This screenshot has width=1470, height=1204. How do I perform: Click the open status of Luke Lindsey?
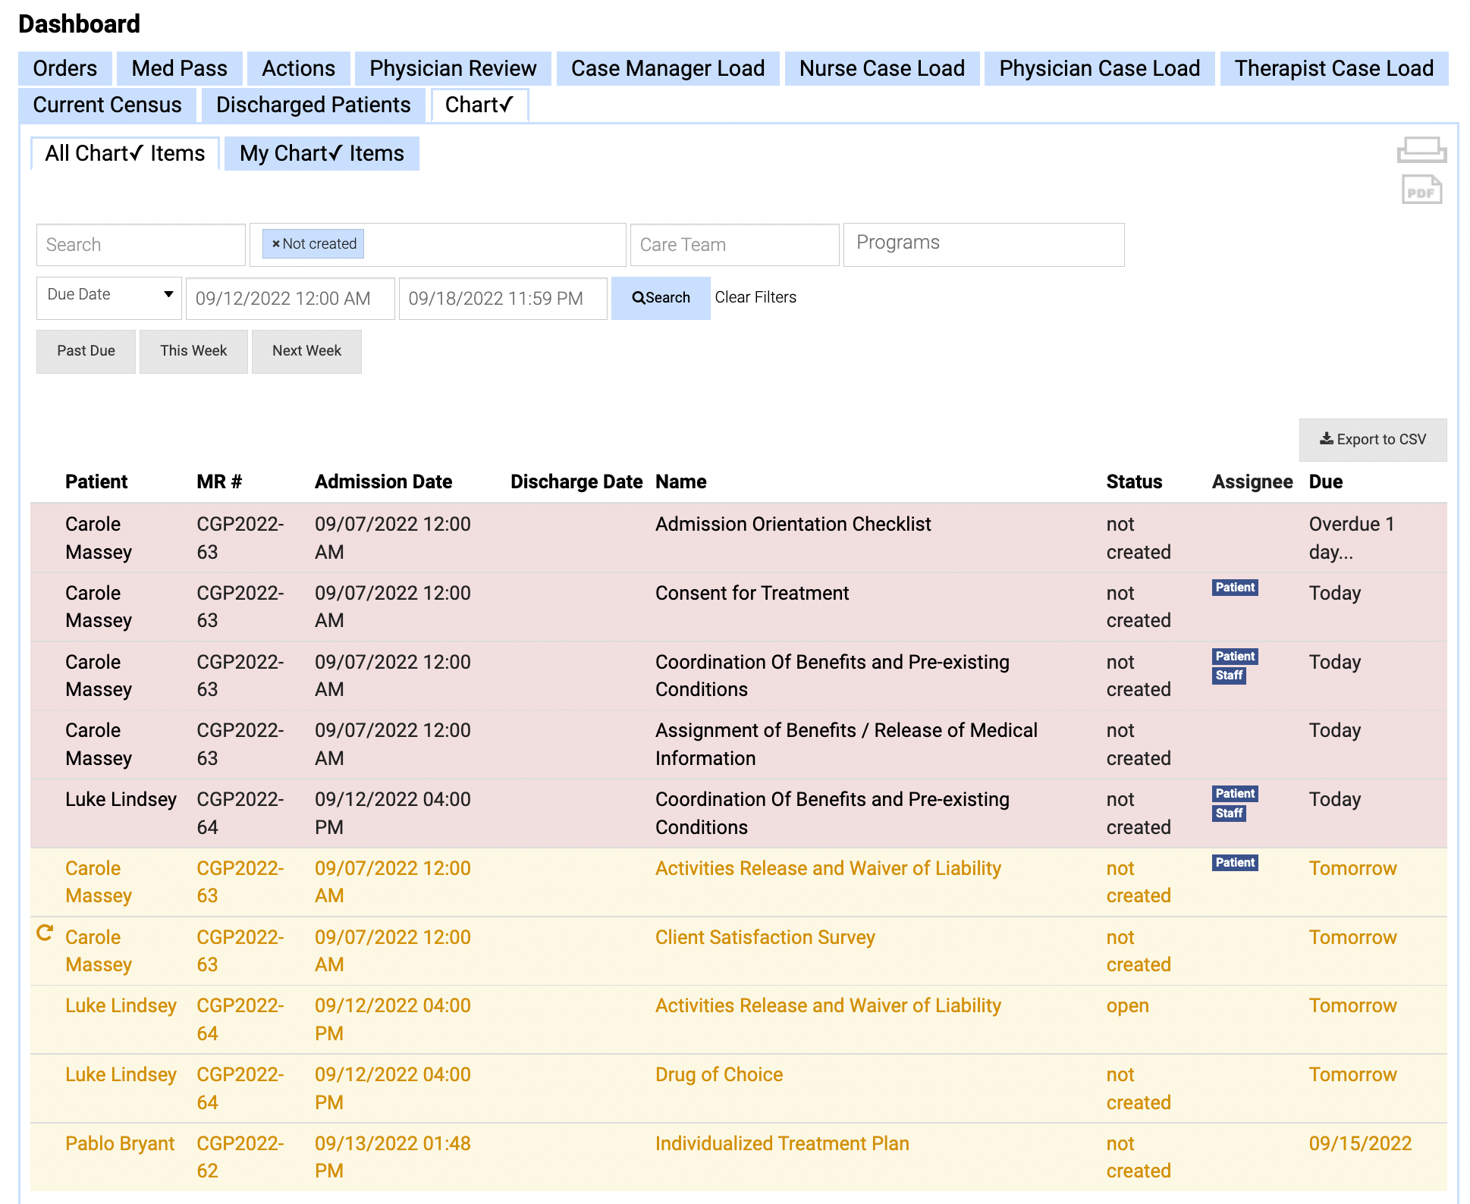click(x=1127, y=1005)
